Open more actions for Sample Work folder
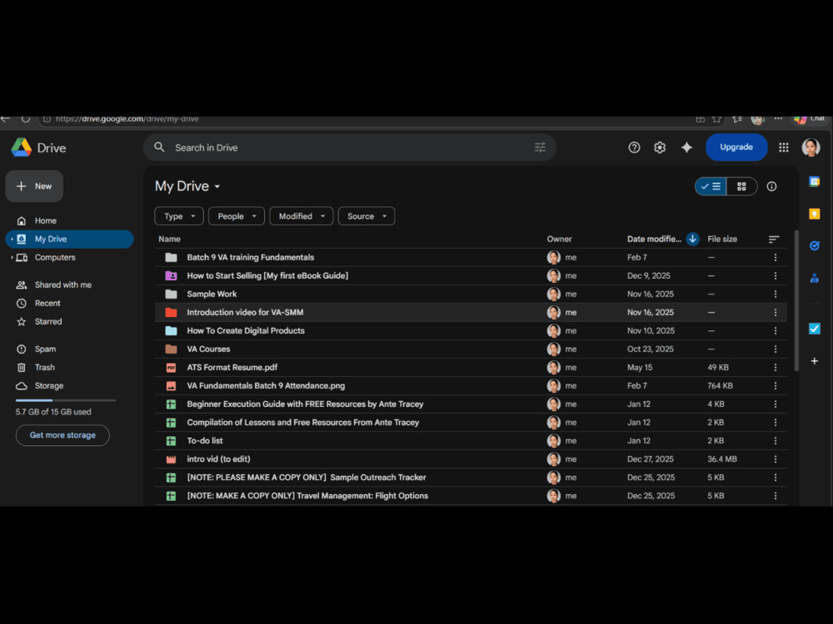833x624 pixels. pyautogui.click(x=775, y=294)
